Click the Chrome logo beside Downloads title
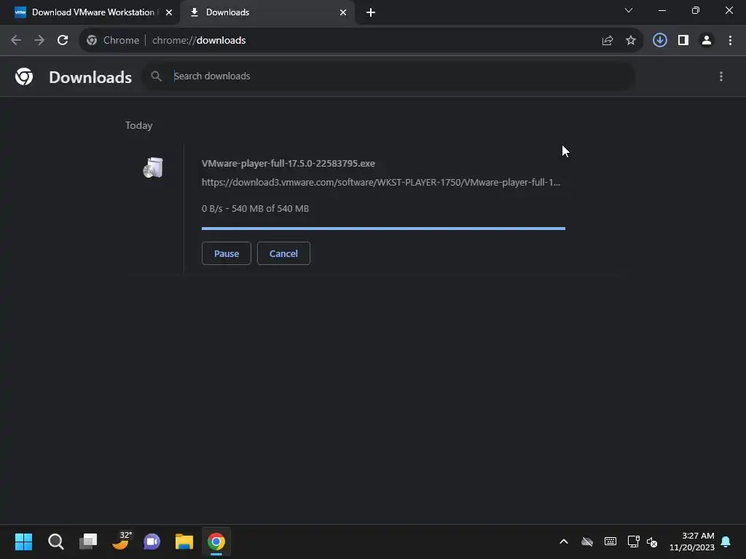 click(24, 76)
